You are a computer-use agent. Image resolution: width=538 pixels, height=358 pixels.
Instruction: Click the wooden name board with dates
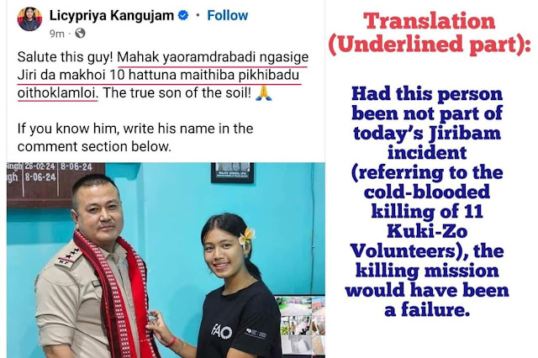tap(55, 185)
